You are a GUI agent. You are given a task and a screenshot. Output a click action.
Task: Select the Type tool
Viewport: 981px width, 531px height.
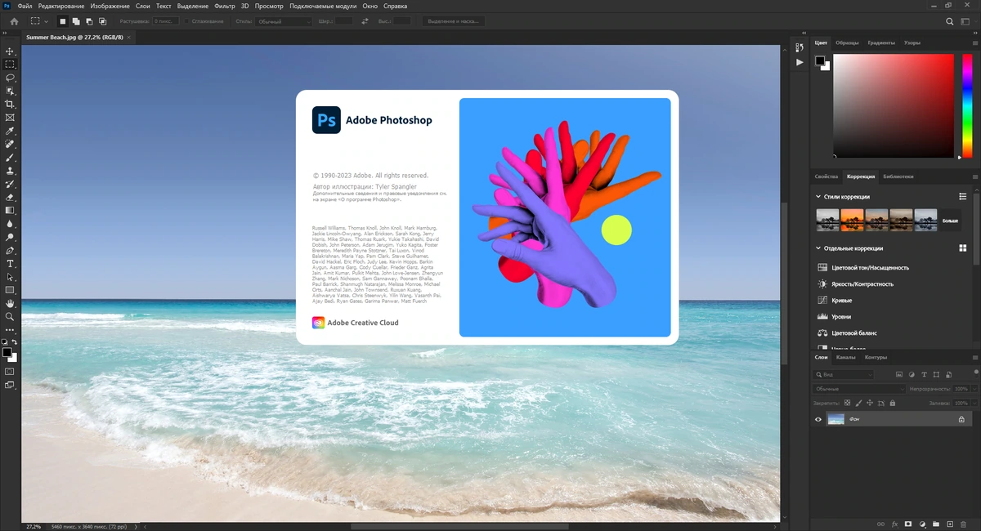point(10,263)
